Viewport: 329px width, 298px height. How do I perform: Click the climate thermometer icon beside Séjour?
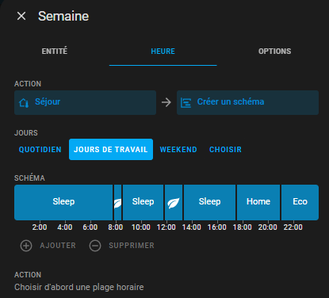pyautogui.click(x=24, y=102)
